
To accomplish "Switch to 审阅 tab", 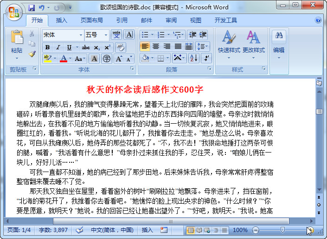I will [x=171, y=20].
